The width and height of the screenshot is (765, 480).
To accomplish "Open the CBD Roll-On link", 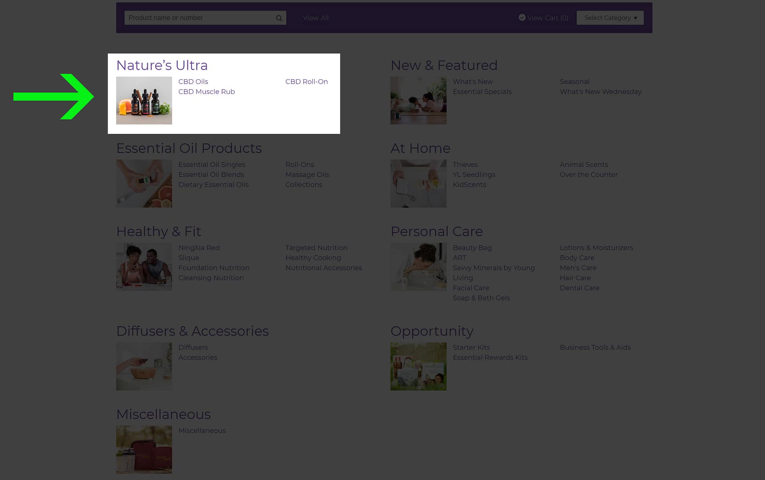I will [306, 82].
